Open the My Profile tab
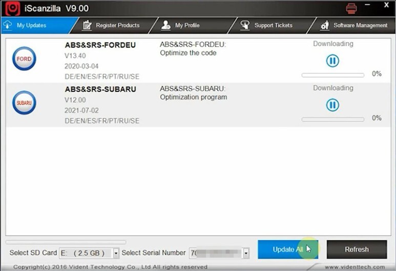The width and height of the screenshot is (396, 271). click(193, 25)
